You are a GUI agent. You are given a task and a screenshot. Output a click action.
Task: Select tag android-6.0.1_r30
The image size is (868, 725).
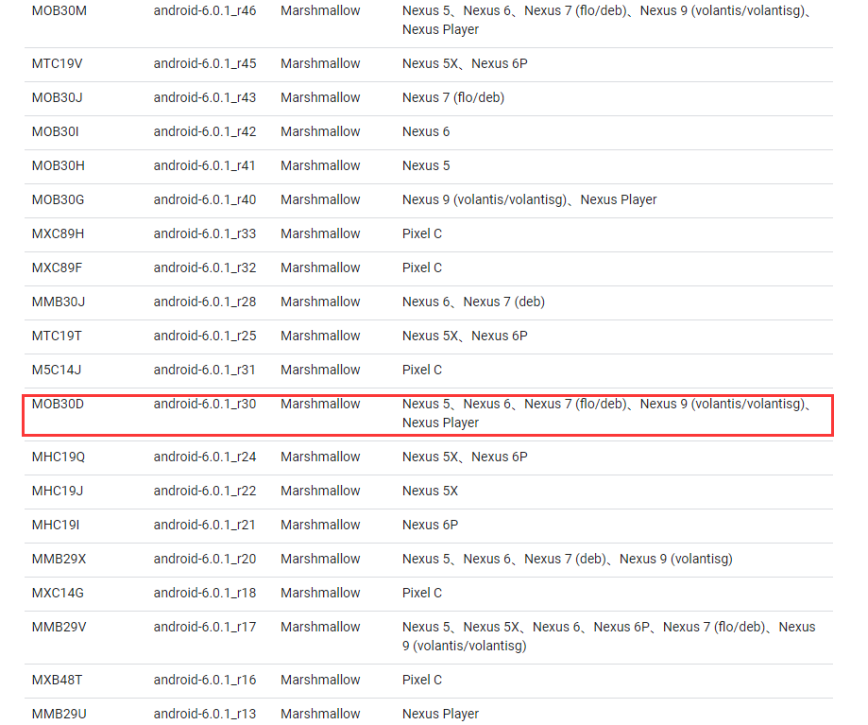[205, 405]
